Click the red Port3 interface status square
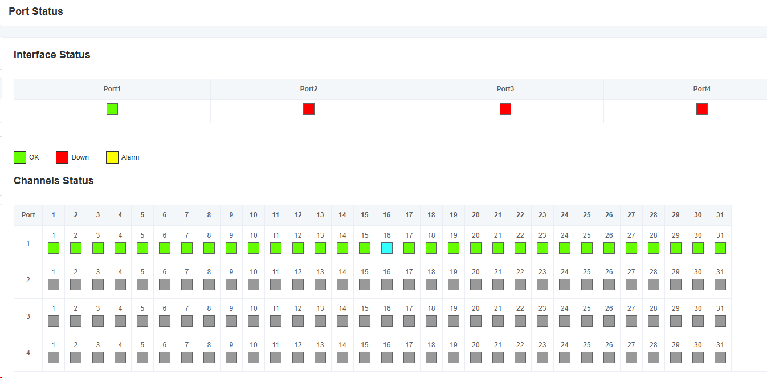The image size is (767, 378). 505,109
